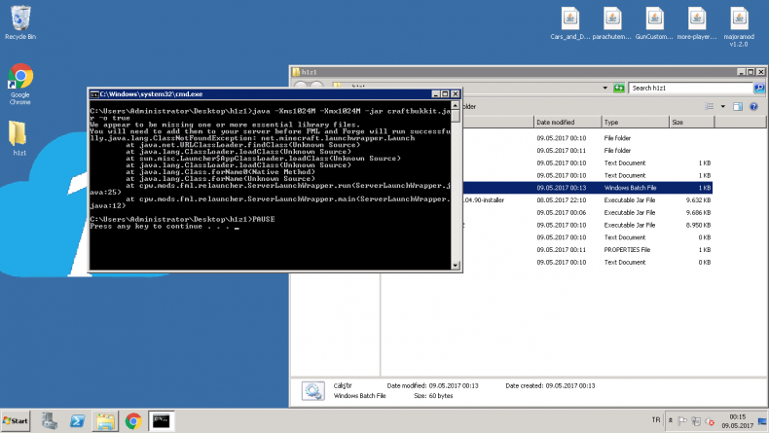Show hidden tray icons arrow
The width and height of the screenshot is (769, 433).
click(671, 420)
